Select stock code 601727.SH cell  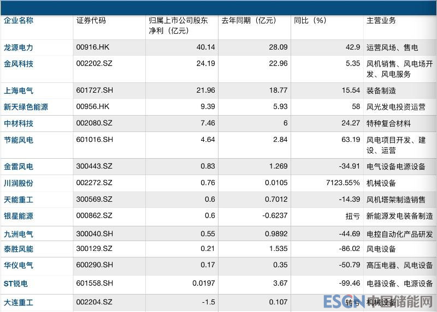(95, 91)
